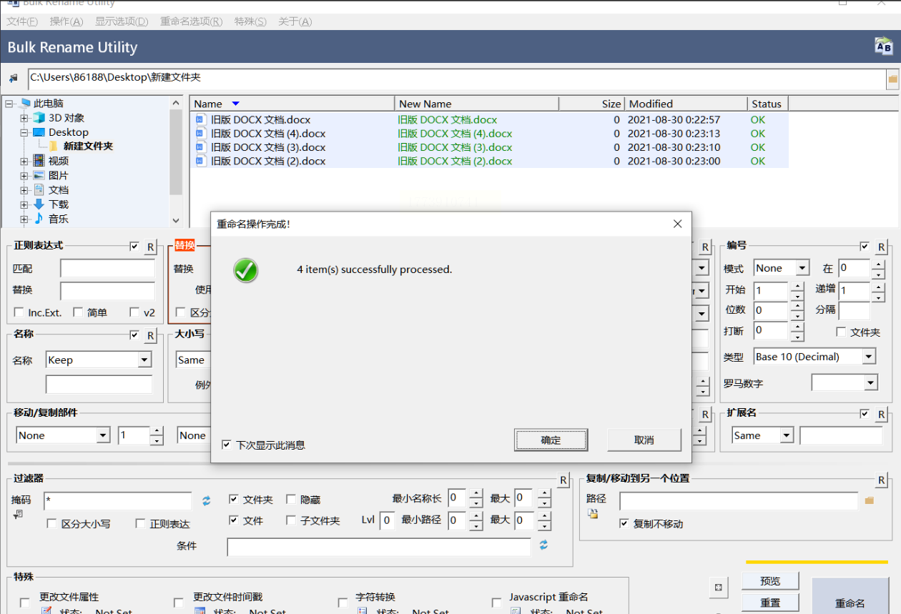Collapse the 此电脑 tree node
The width and height of the screenshot is (901, 614).
coord(11,104)
